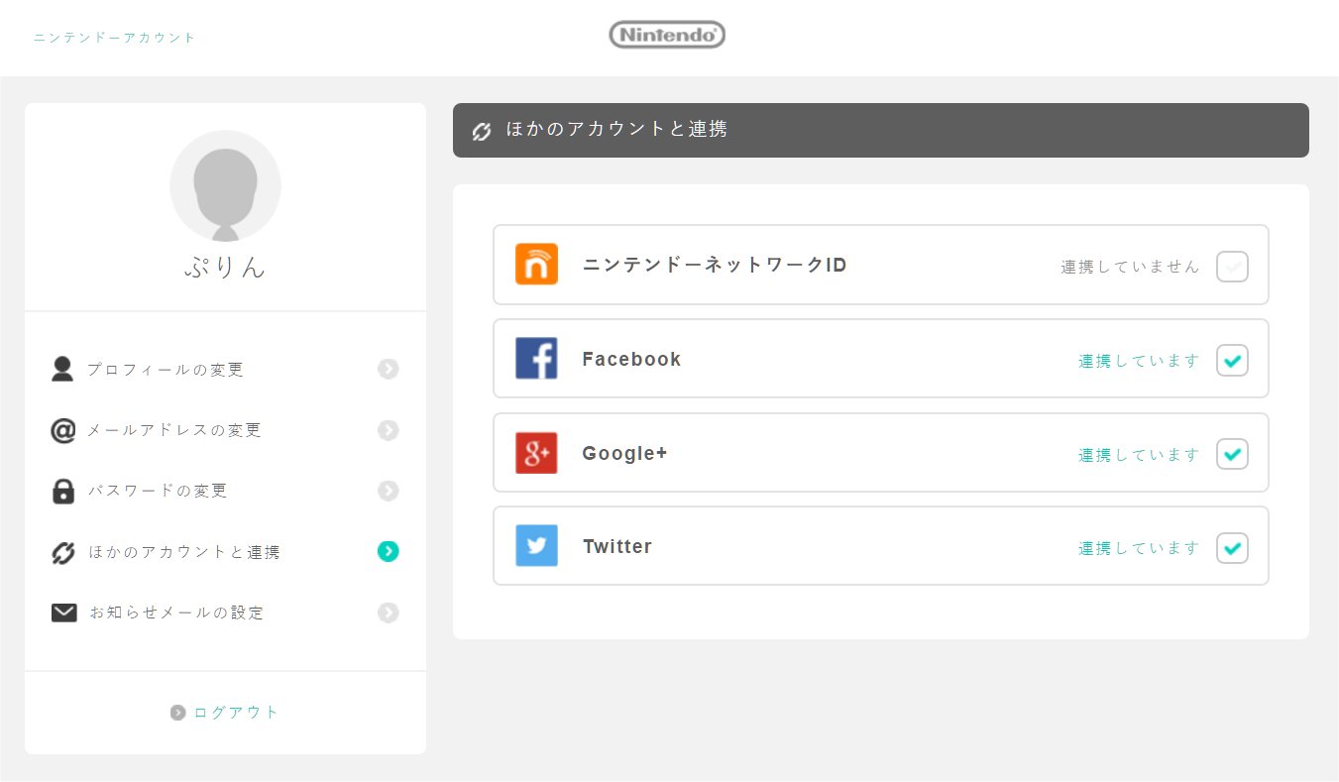Click the Nintendo logo in the header
Viewport: 1339px width, 782px height.
[667, 36]
